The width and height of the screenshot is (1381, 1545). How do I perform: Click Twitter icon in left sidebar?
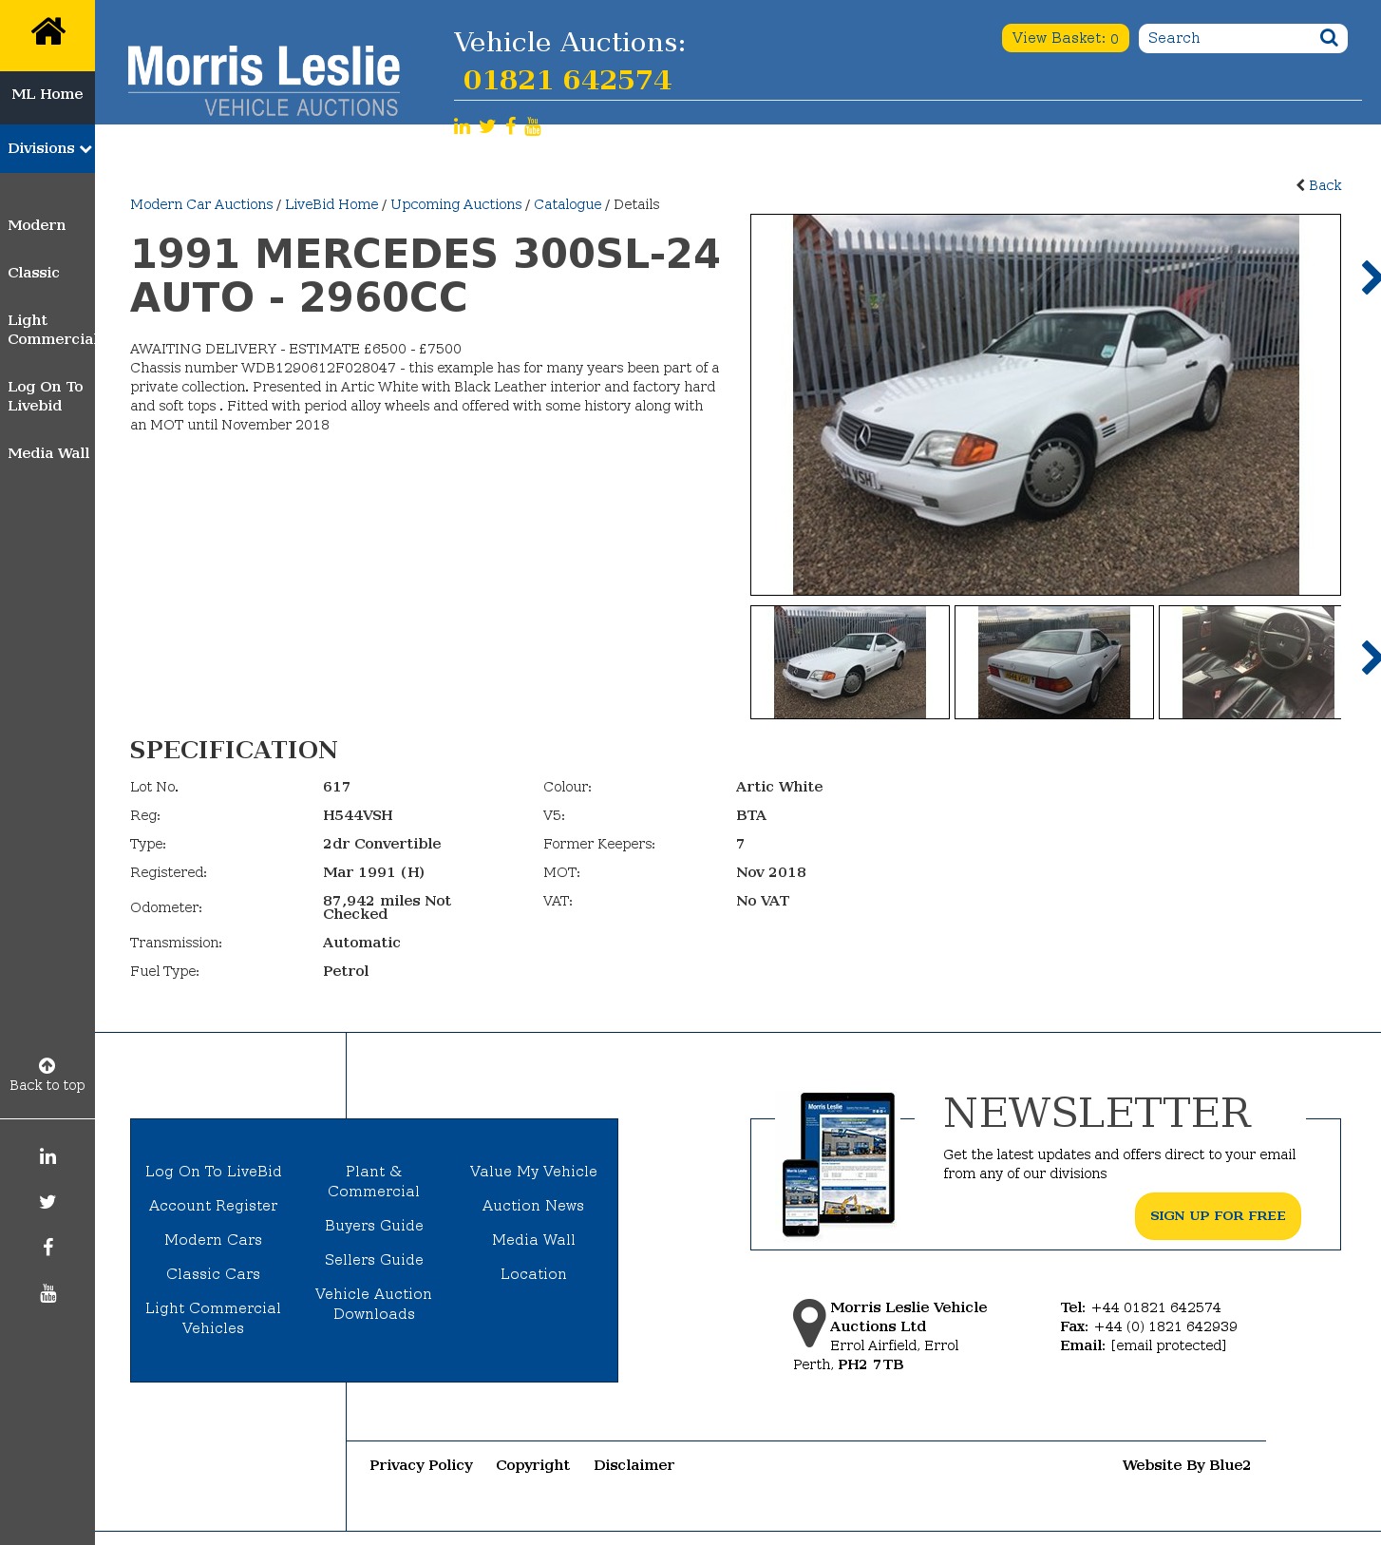click(47, 1202)
